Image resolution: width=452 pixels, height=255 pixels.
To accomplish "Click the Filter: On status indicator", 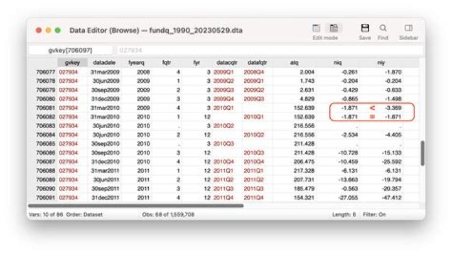I will click(x=375, y=214).
